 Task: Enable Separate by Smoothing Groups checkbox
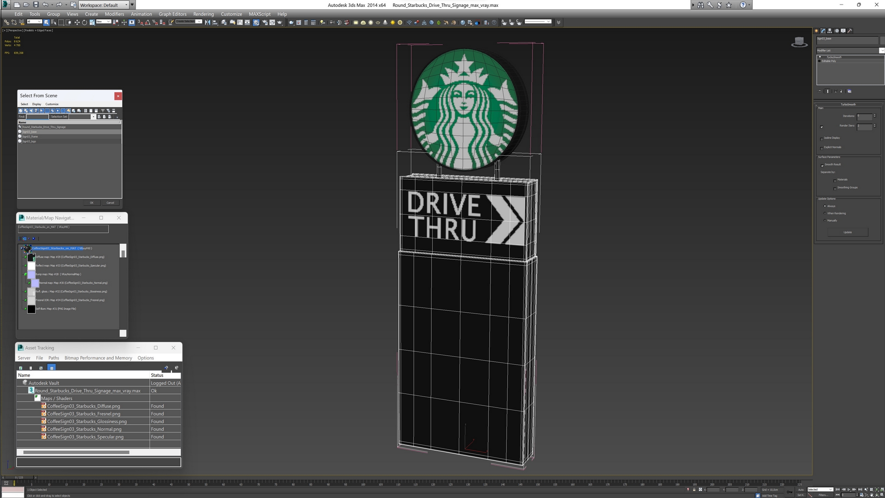click(835, 189)
